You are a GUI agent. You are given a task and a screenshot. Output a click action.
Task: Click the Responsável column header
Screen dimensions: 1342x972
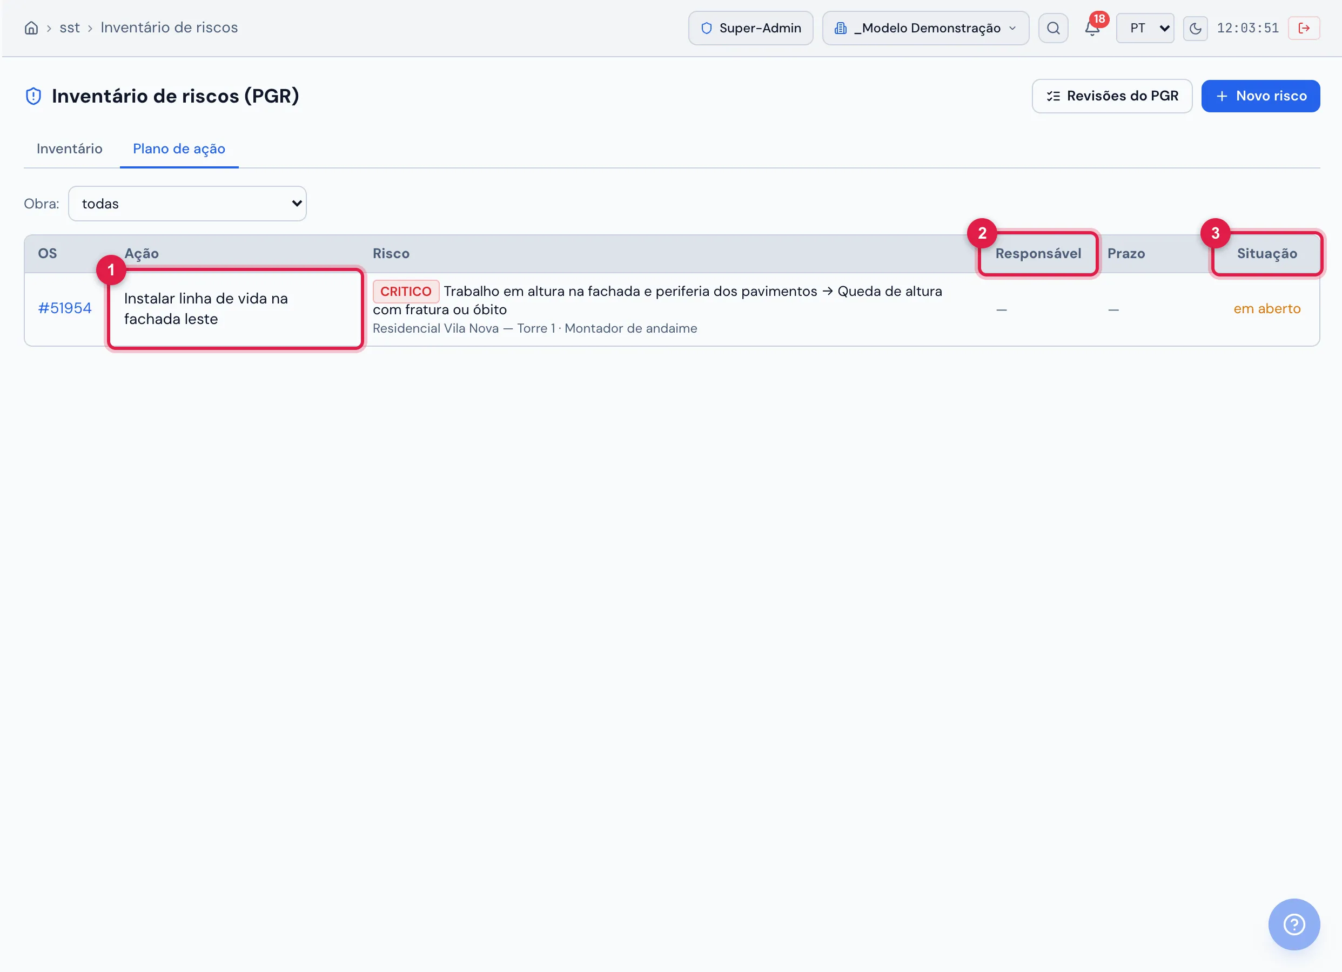pos(1038,253)
